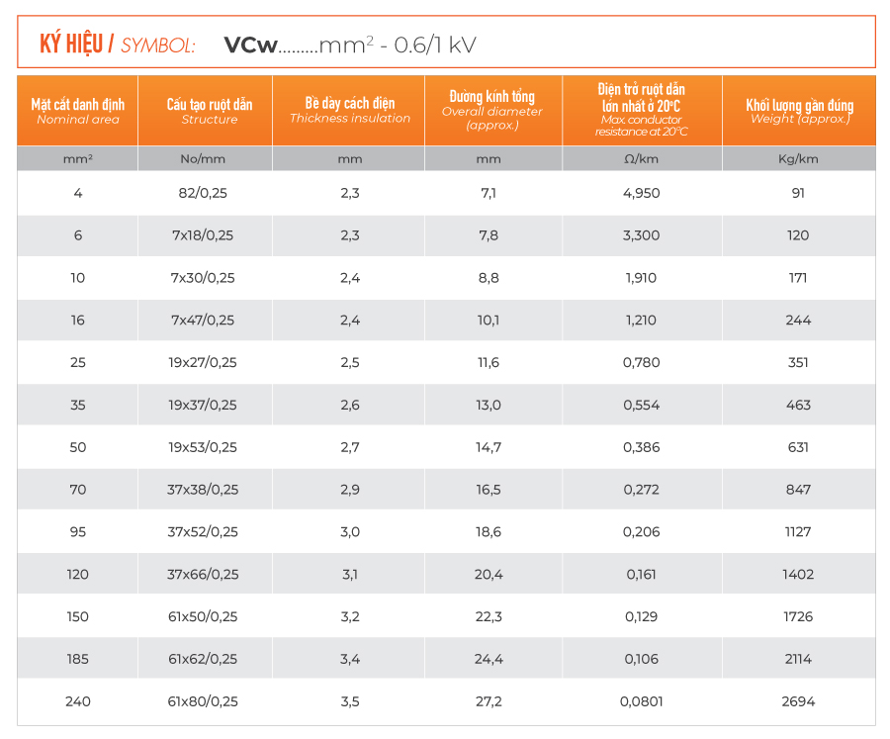Click 'Đường kính tổng' column header
The image size is (890, 739).
pyautogui.click(x=491, y=110)
